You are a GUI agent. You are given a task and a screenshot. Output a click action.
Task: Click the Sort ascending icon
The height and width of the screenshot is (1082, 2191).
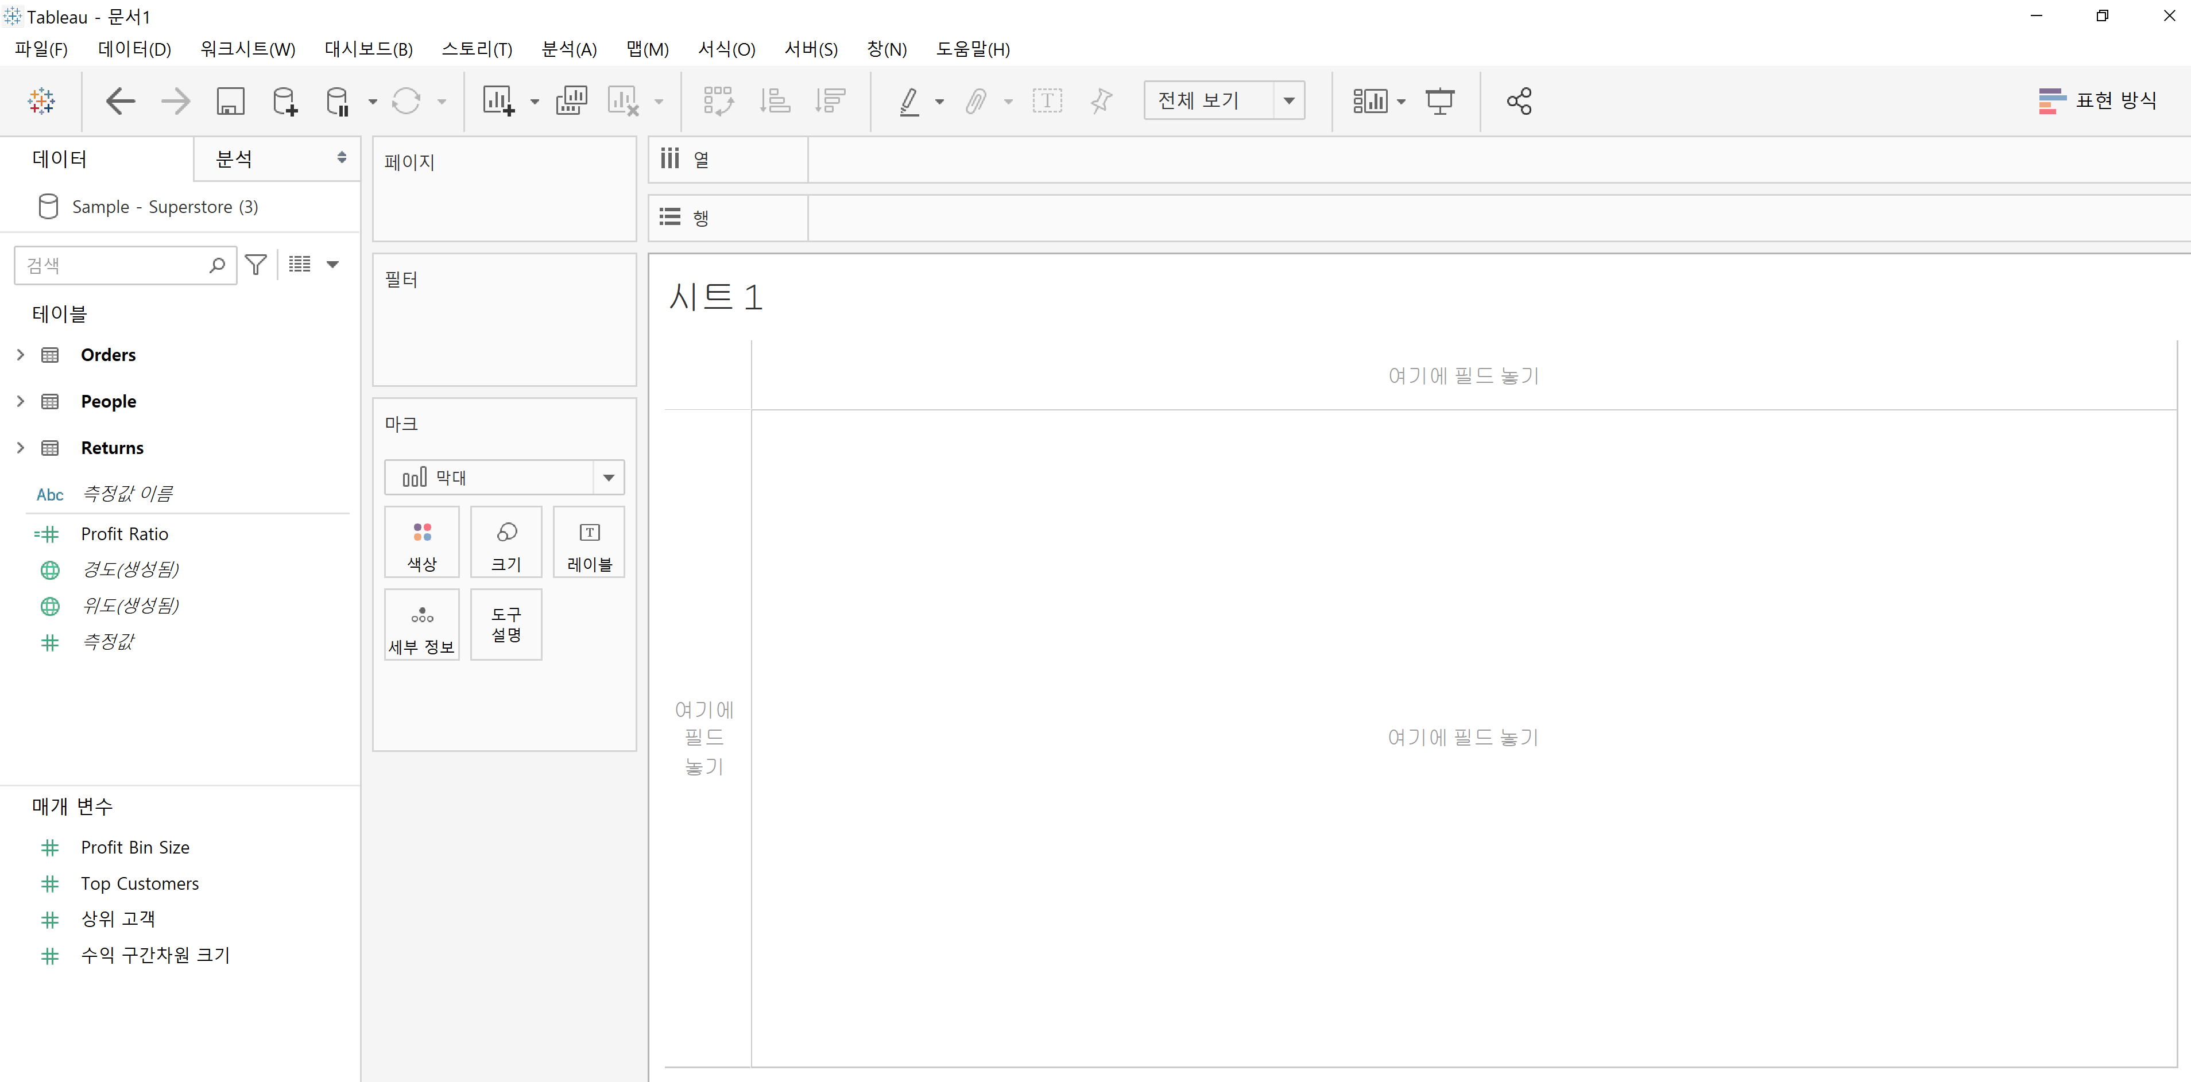click(774, 101)
